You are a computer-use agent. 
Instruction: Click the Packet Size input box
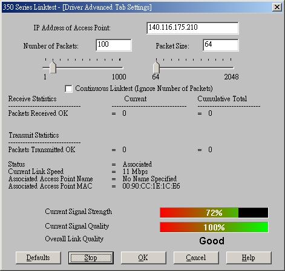221,45
